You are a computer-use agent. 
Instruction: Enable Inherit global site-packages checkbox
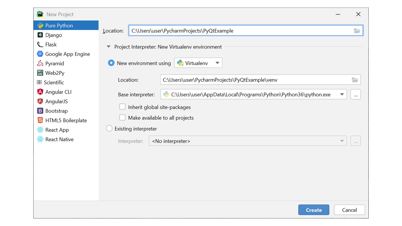(122, 107)
